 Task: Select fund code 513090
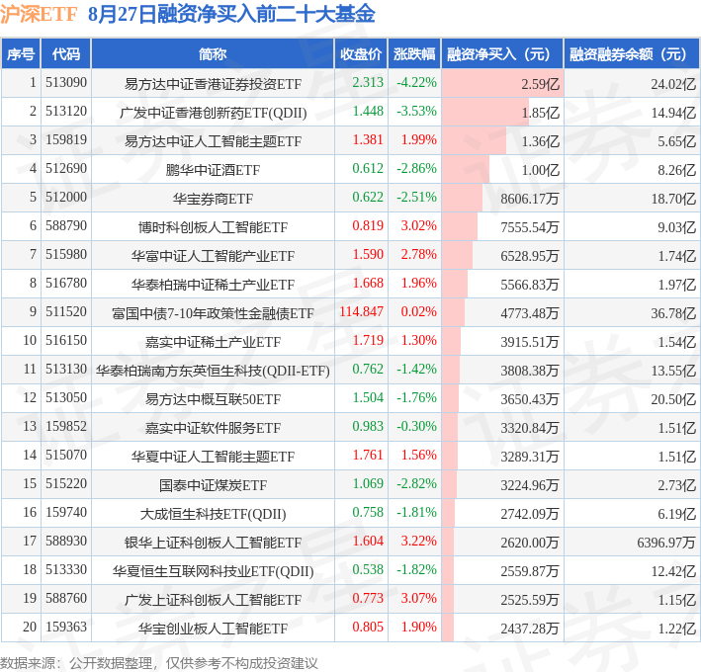(x=66, y=83)
